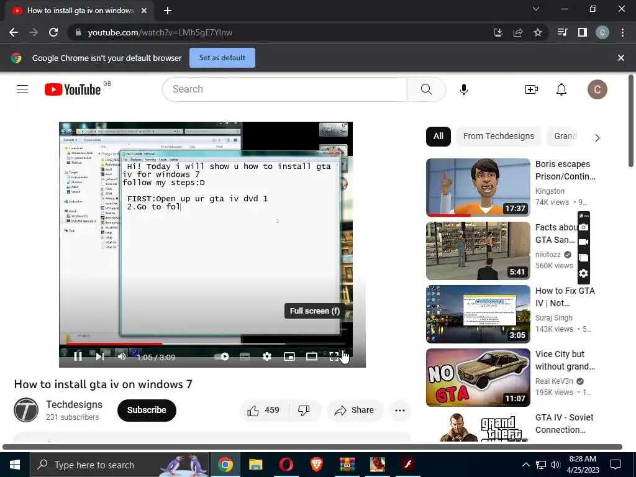The height and width of the screenshot is (477, 636).
Task: Select the All filter chip
Action: 438,136
